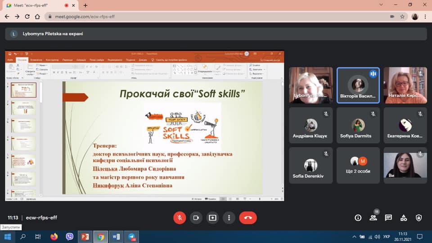Open a new Chrome tab
432x243 pixels.
(85, 5)
